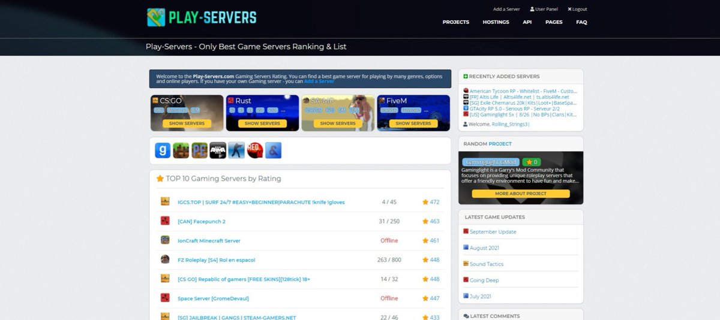Open the Rolling_Strings3 profile link
The width and height of the screenshot is (720, 320).
(510, 124)
